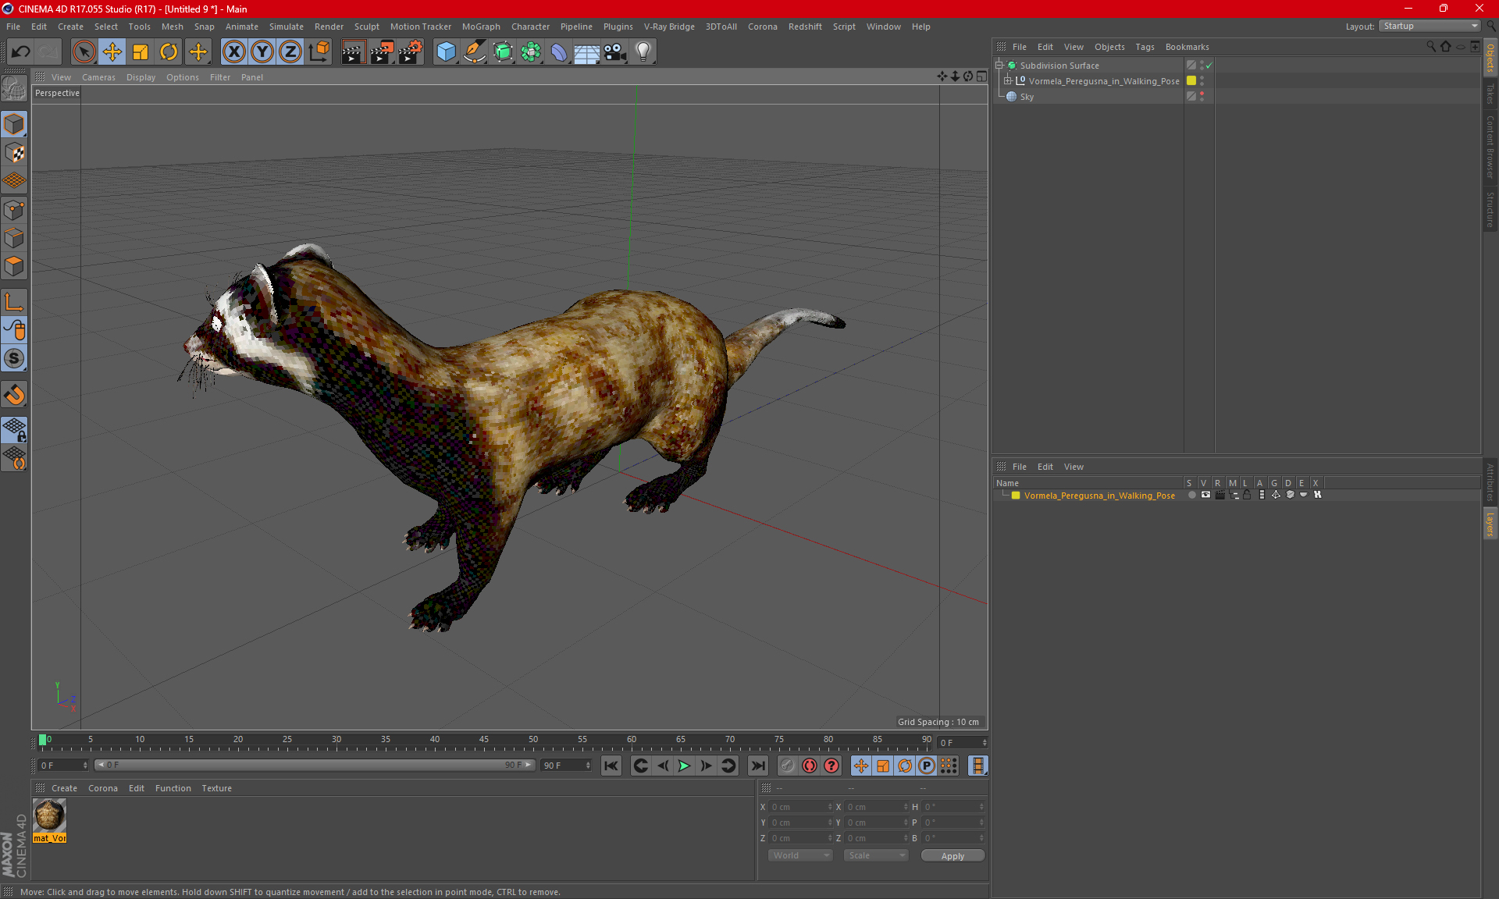Image resolution: width=1499 pixels, height=899 pixels.
Task: Switch to Texture mode
Action: click(x=14, y=153)
